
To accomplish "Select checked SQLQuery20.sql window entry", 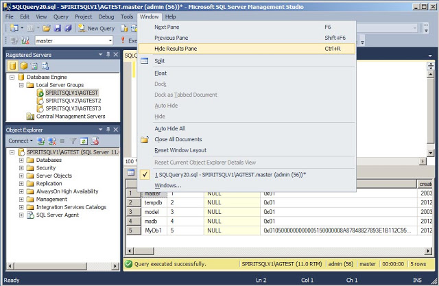I will pyautogui.click(x=247, y=175).
